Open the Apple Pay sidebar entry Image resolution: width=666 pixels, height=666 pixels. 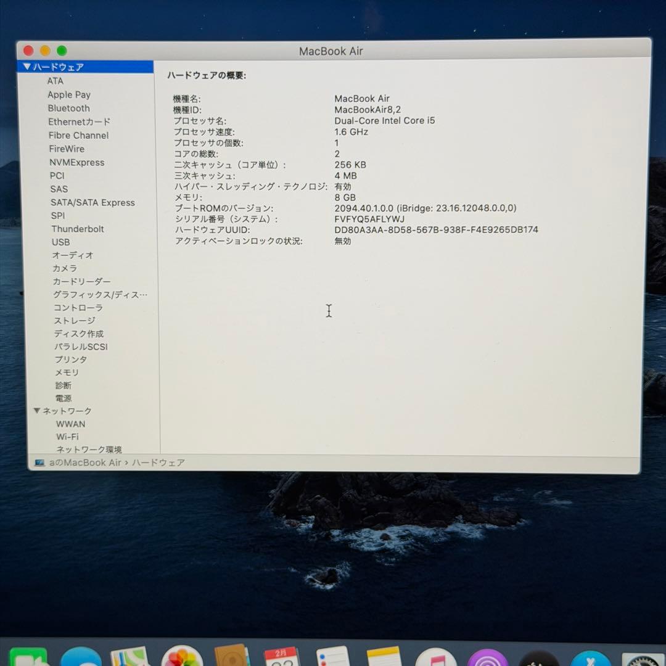(69, 95)
